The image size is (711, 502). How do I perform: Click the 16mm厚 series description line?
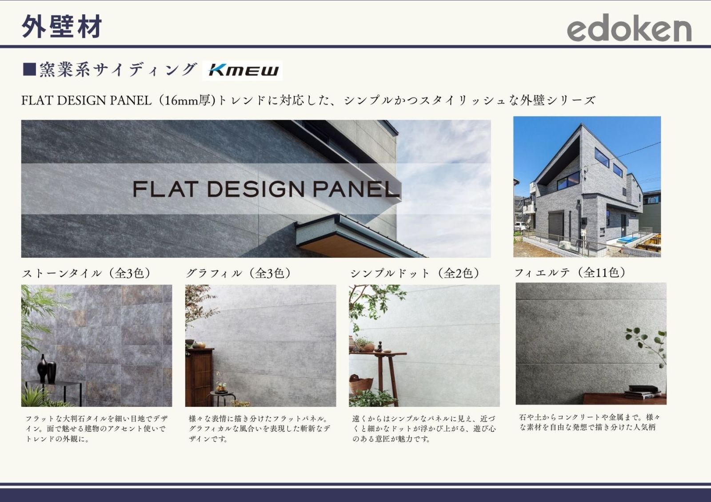[x=308, y=100]
